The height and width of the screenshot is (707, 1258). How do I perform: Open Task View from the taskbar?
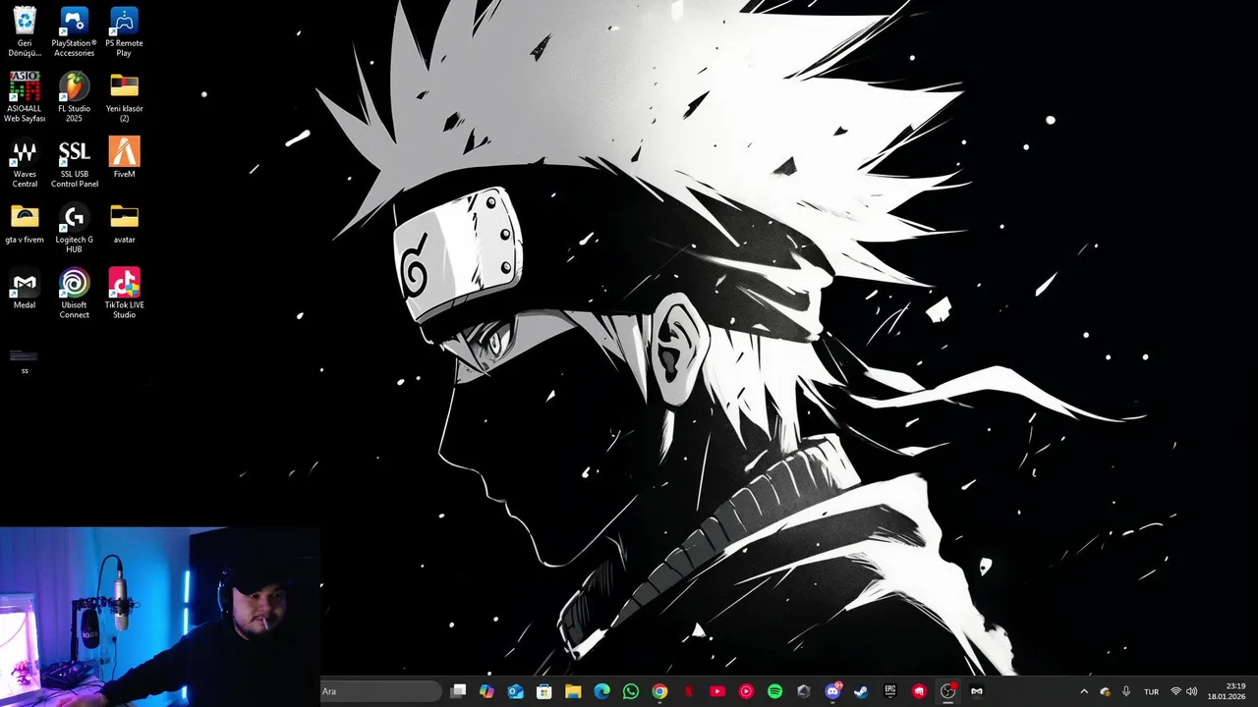click(458, 691)
